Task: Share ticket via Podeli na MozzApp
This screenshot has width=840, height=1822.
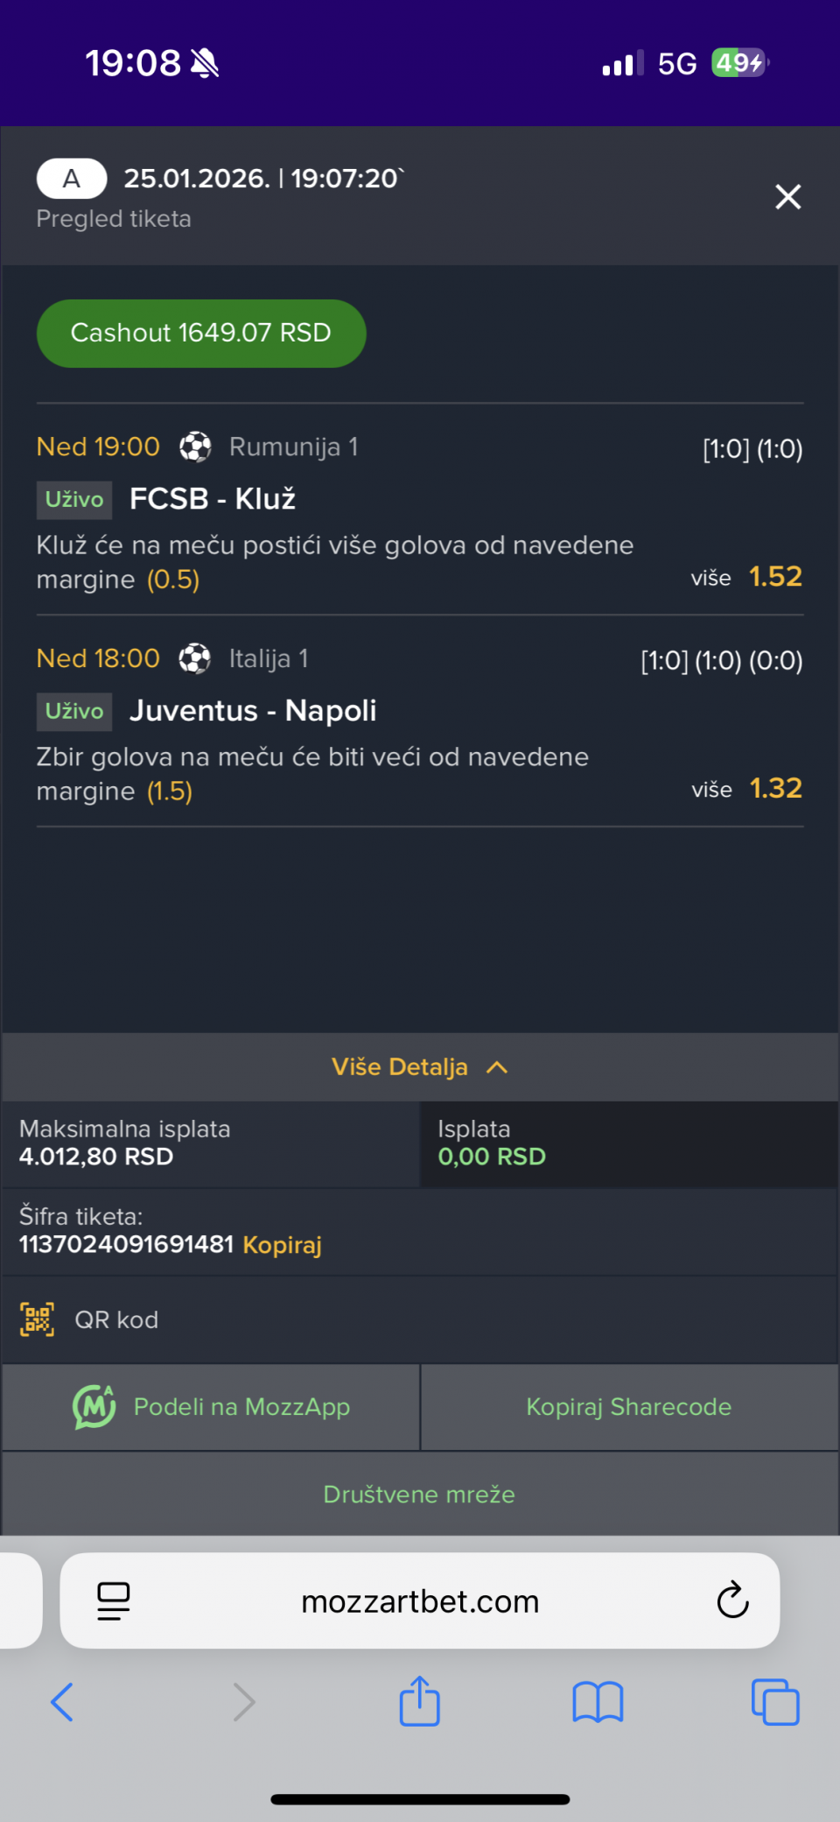Action: tap(212, 1407)
